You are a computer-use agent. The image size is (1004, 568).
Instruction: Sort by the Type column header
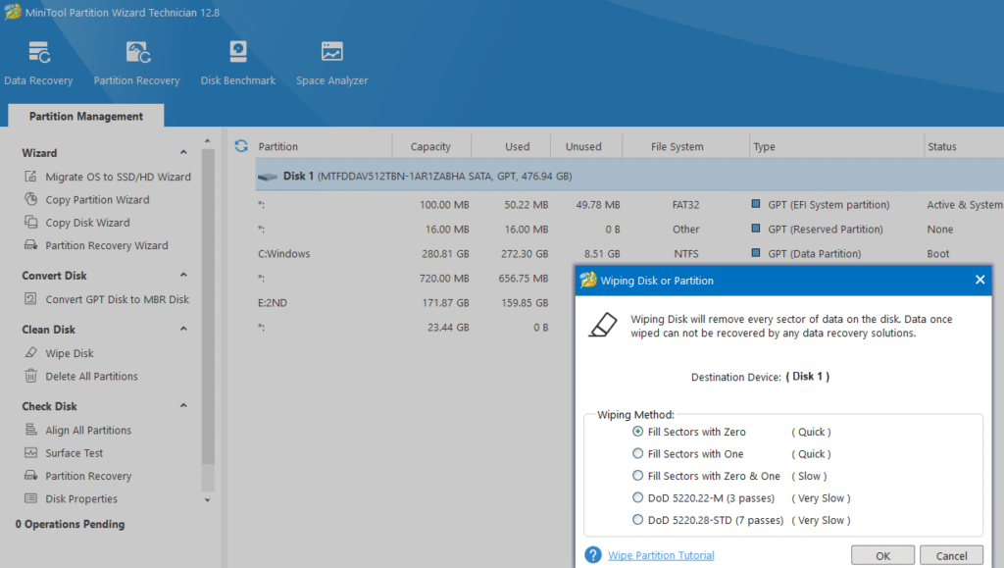(764, 146)
